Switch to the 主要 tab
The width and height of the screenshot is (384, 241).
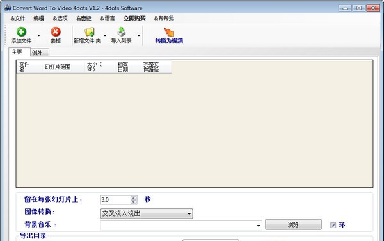tap(19, 52)
